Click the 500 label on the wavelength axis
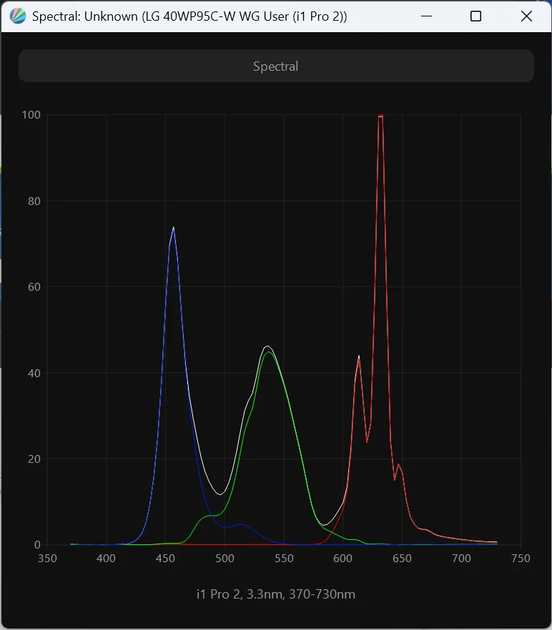 click(x=225, y=559)
